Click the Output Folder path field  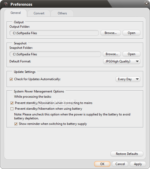[x=54, y=33]
